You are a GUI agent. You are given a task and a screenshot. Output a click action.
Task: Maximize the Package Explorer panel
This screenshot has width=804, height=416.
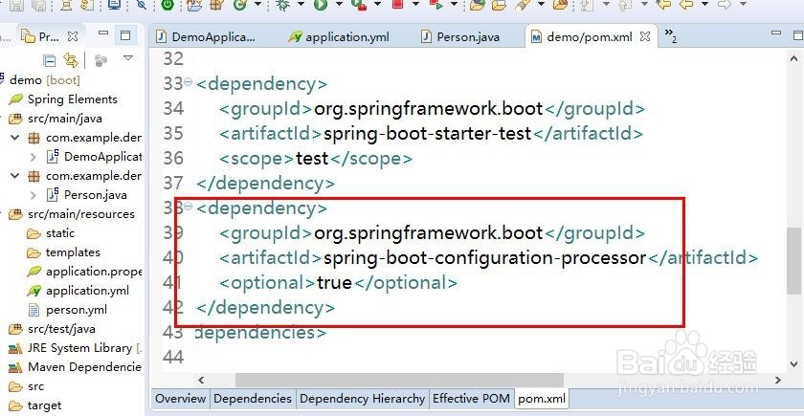[125, 35]
